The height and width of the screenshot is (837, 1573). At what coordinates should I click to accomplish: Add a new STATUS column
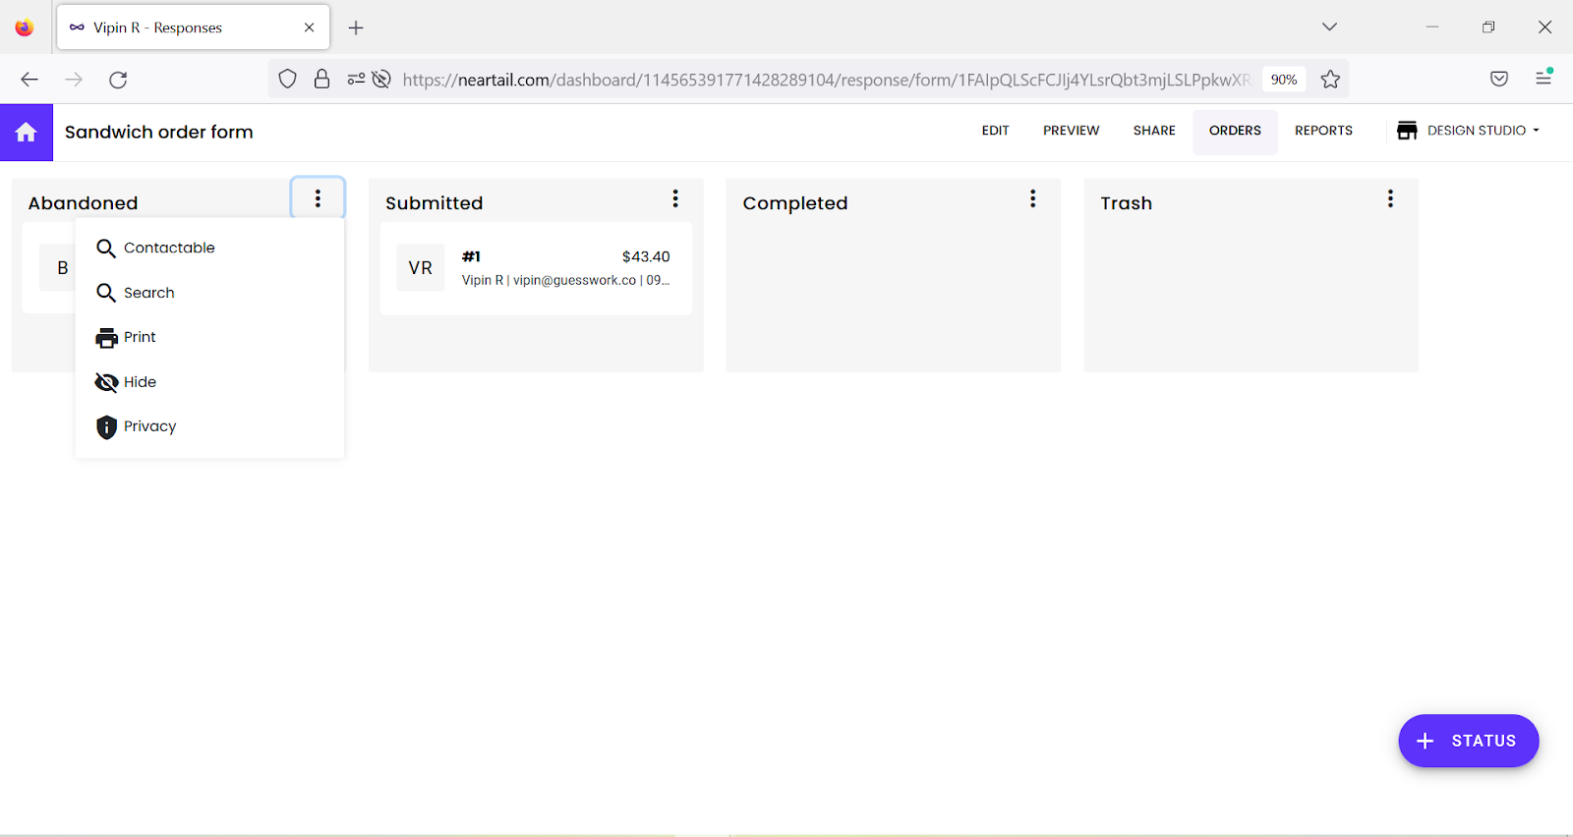click(x=1469, y=741)
